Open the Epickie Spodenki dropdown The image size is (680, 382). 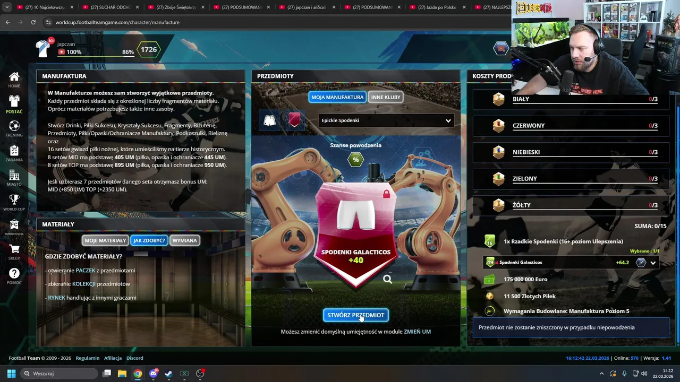pos(386,120)
